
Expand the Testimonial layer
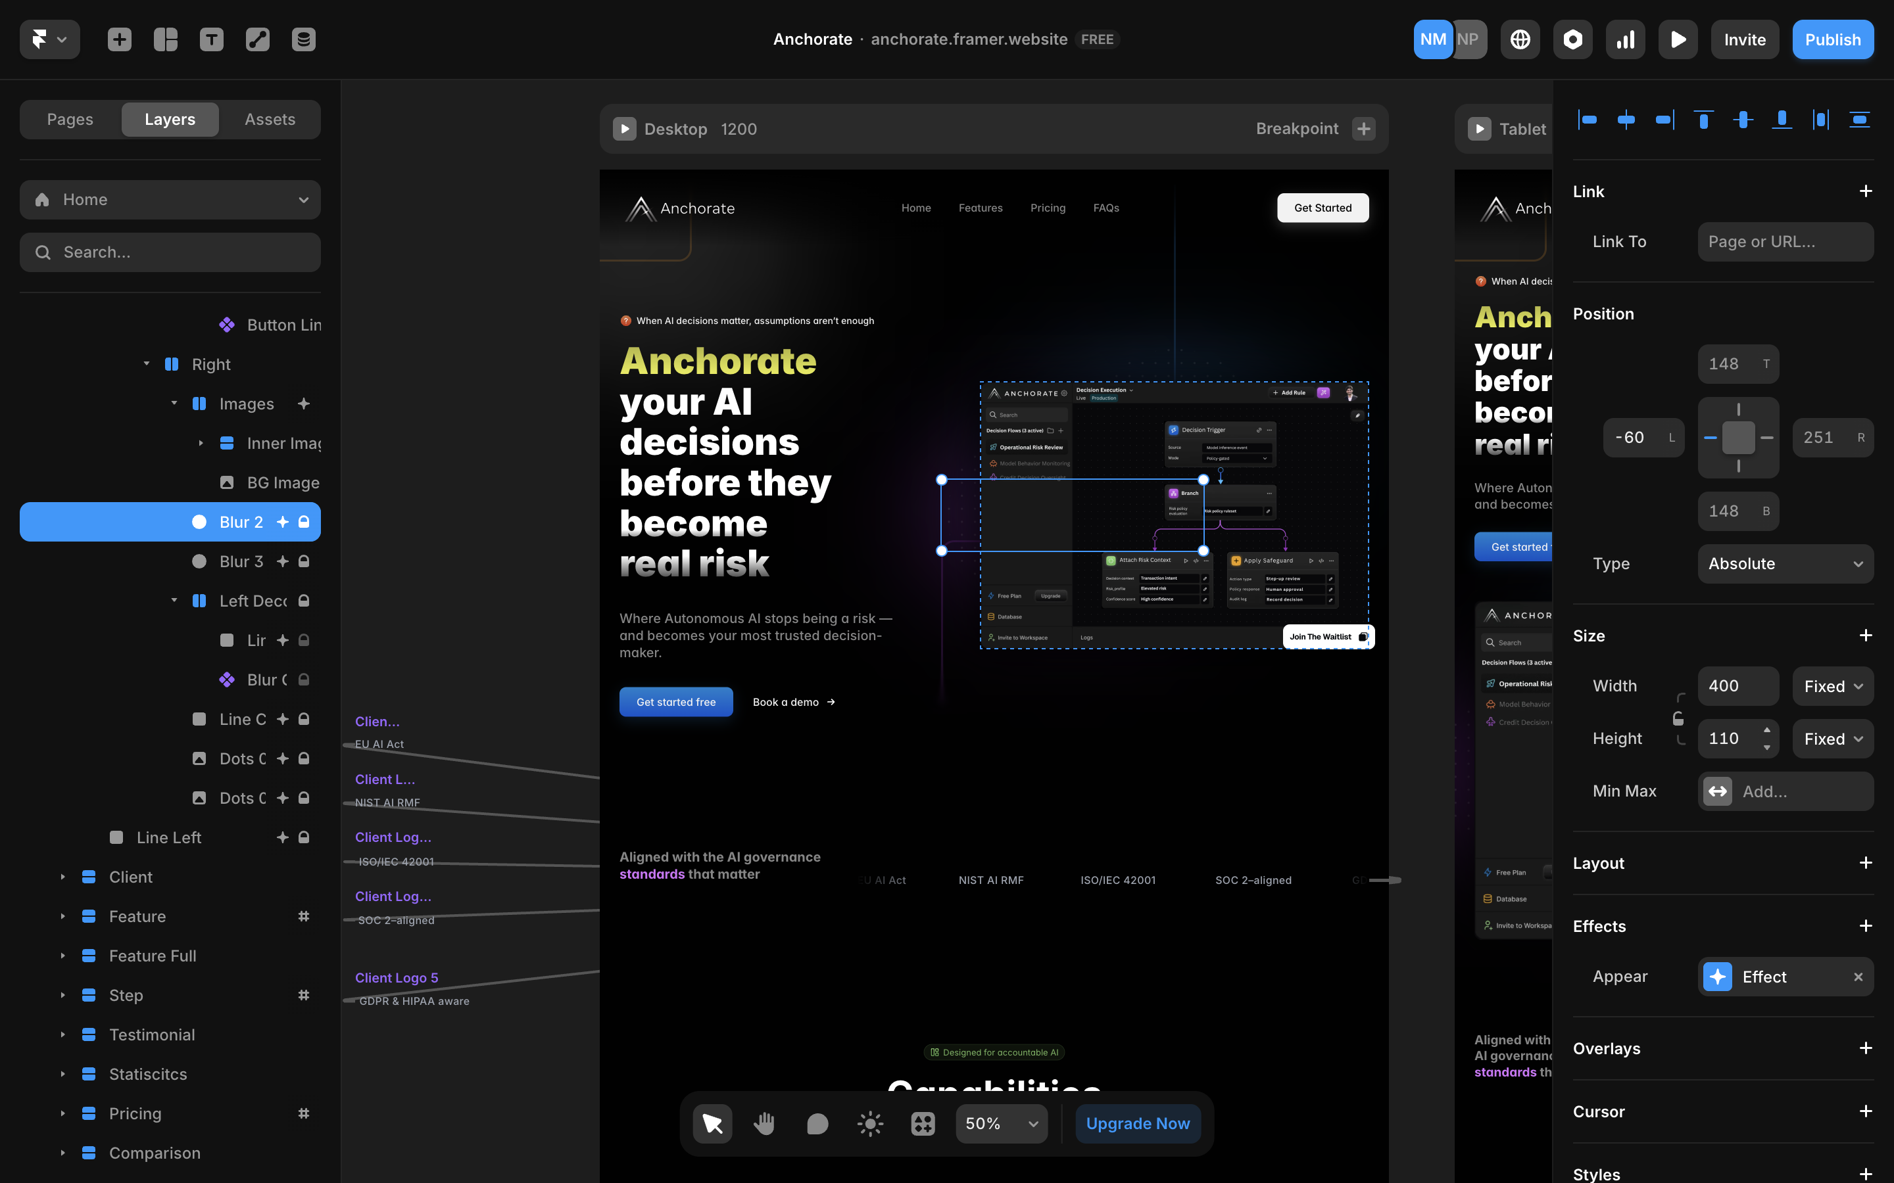tap(62, 1034)
